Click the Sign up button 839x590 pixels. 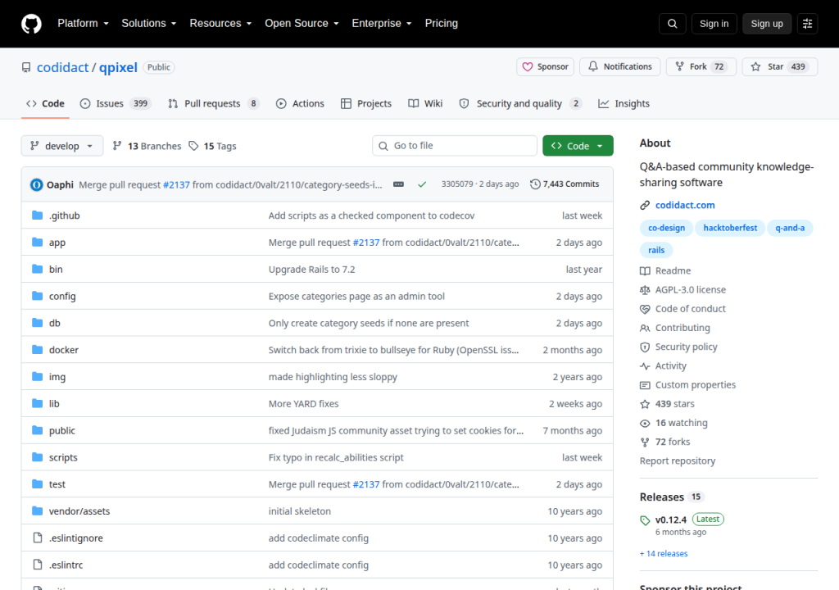point(766,24)
